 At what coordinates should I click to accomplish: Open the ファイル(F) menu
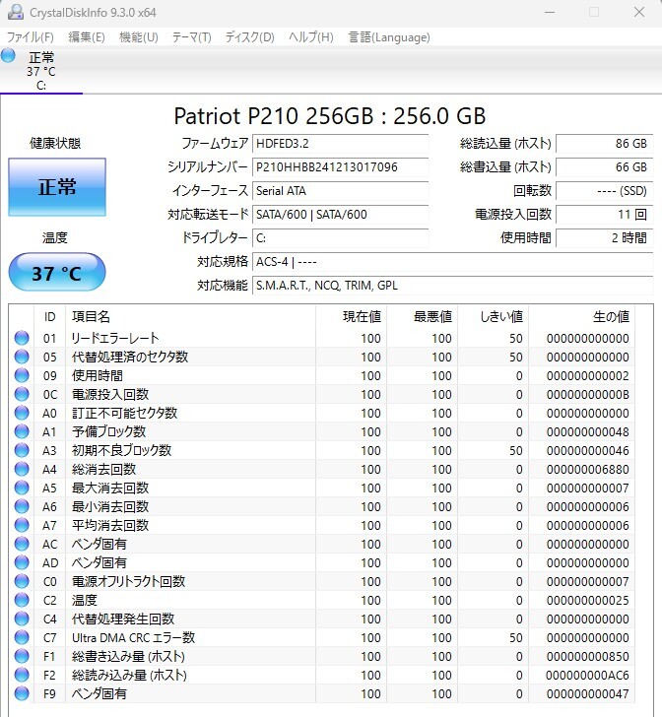click(30, 37)
